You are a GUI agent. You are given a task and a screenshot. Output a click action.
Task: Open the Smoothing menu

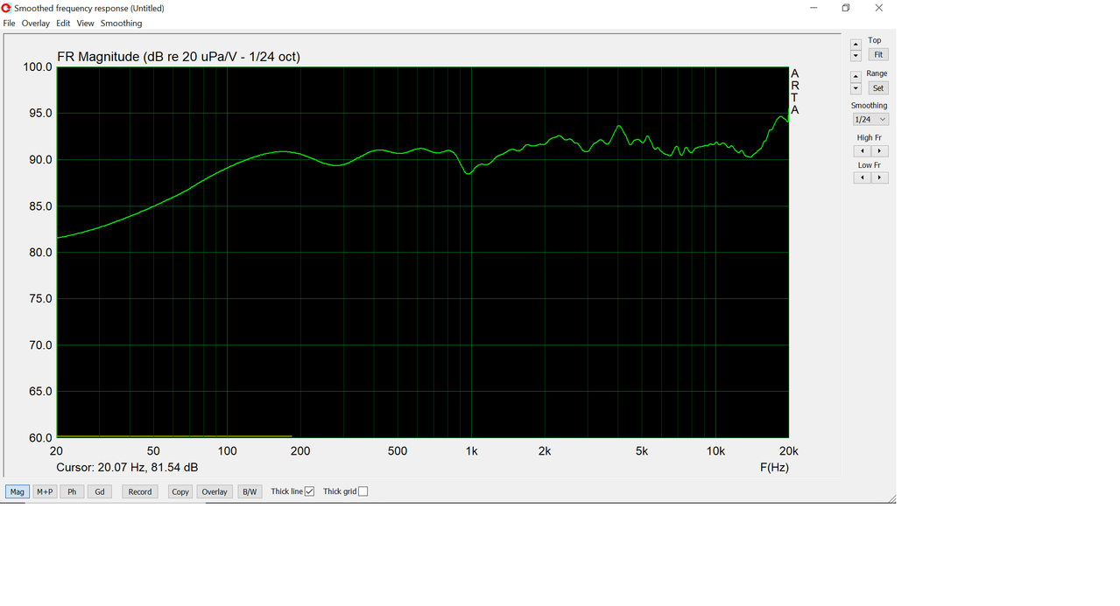tap(121, 24)
